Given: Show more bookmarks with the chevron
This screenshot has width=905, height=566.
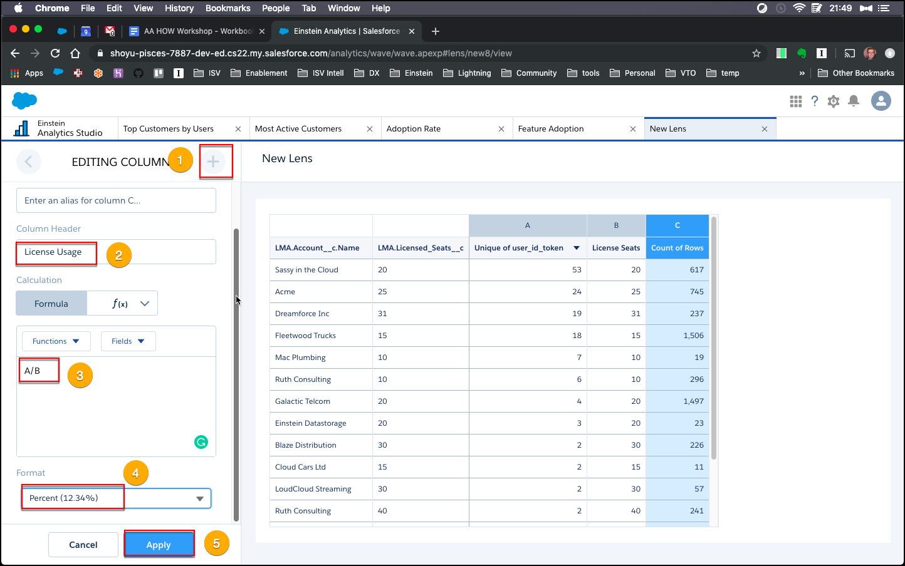Looking at the screenshot, I should (802, 73).
